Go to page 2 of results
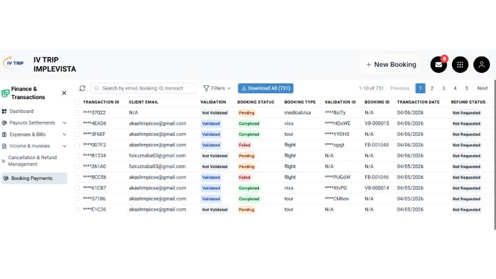Image resolution: width=496 pixels, height=279 pixels. (x=432, y=88)
